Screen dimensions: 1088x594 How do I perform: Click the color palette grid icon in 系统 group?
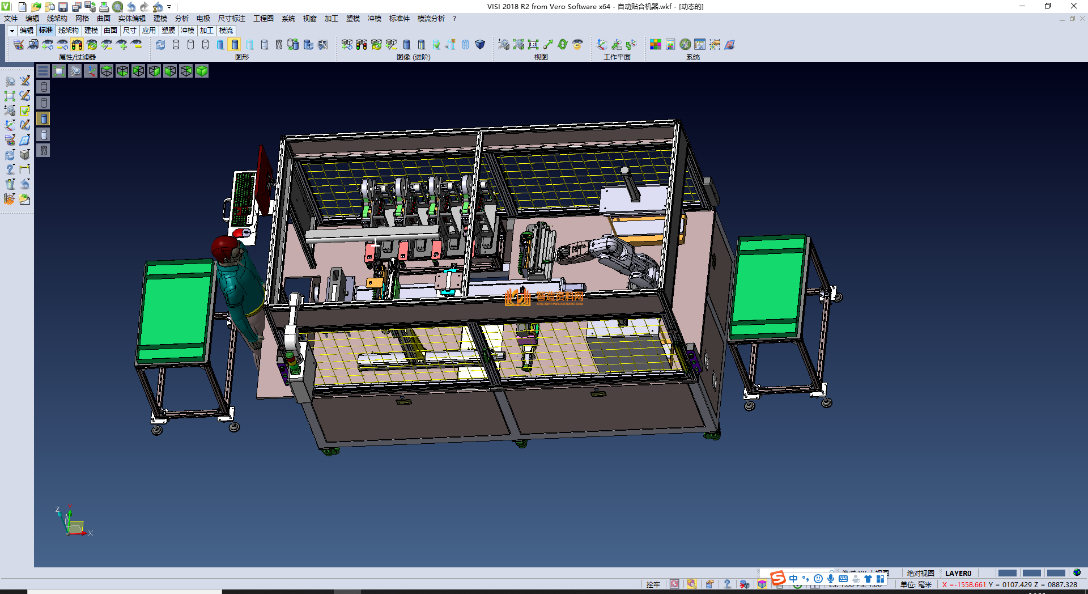pos(656,45)
